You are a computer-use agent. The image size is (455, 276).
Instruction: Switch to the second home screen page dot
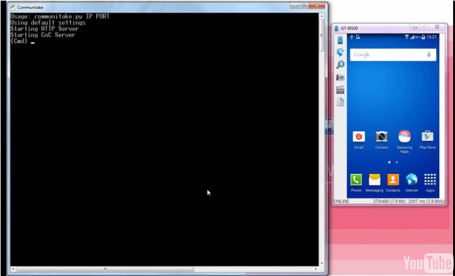click(x=396, y=162)
